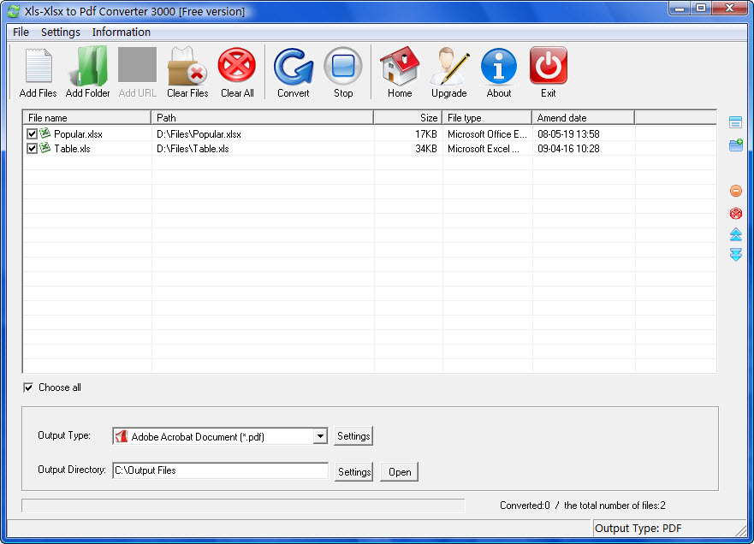This screenshot has height=544, width=754.
Task: Sort by the File name column header
Action: [x=87, y=118]
